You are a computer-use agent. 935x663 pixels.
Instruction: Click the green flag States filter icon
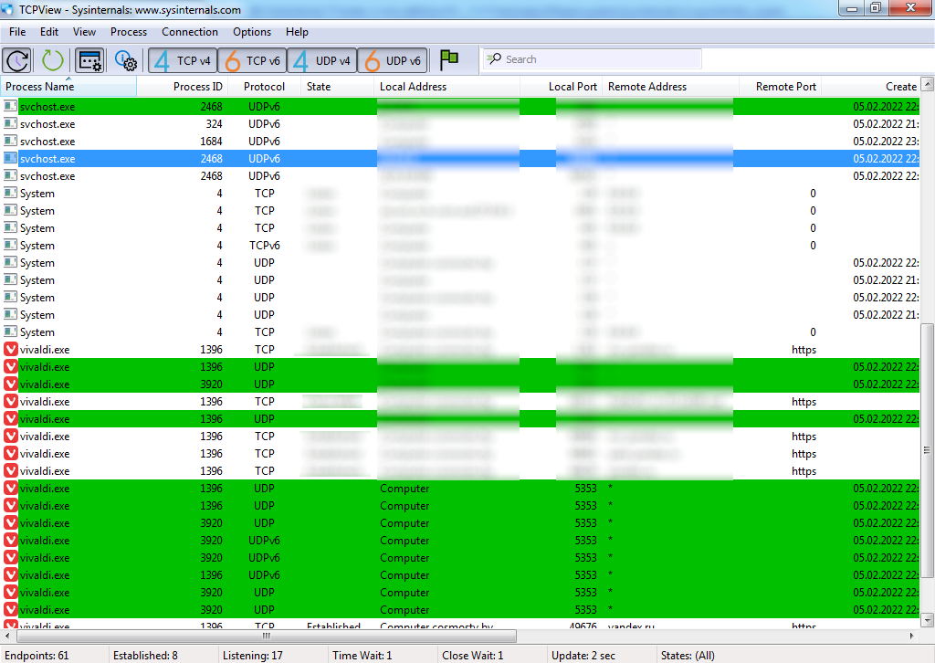pos(449,60)
